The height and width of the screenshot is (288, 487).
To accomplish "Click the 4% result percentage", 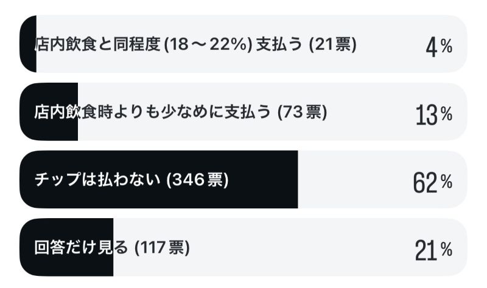I will coord(438,47).
